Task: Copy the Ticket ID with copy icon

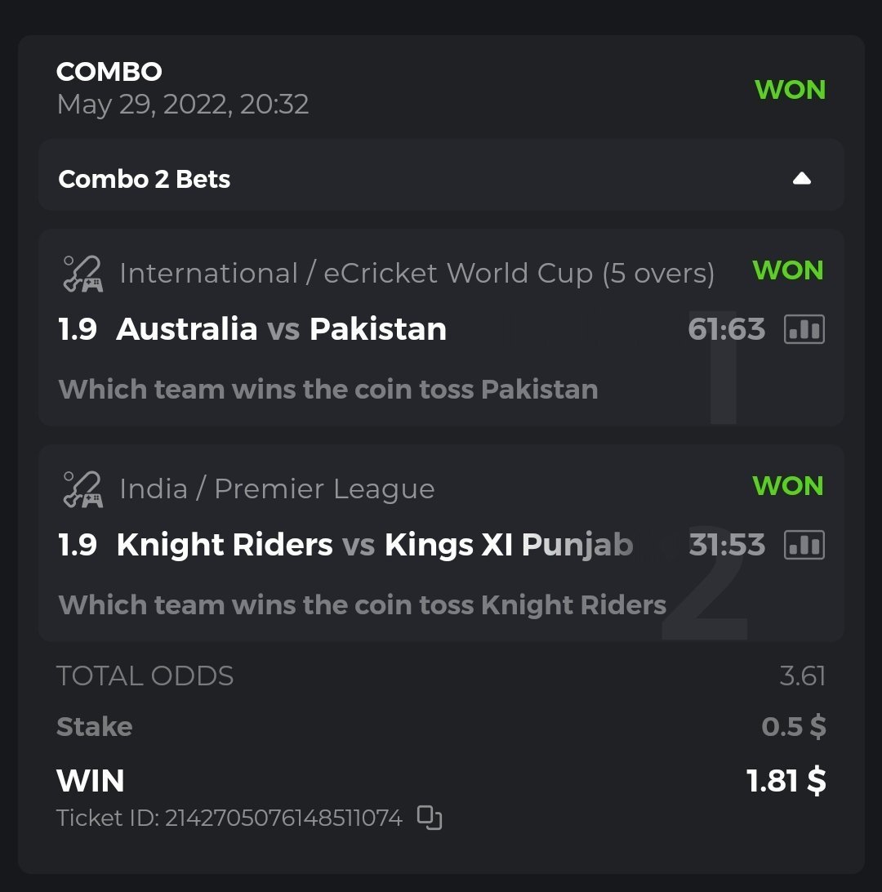Action: point(430,817)
